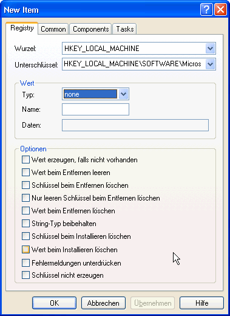Check 'Wert beim Entfernen leeren'
This screenshot has height=316, width=230.
tap(25, 173)
